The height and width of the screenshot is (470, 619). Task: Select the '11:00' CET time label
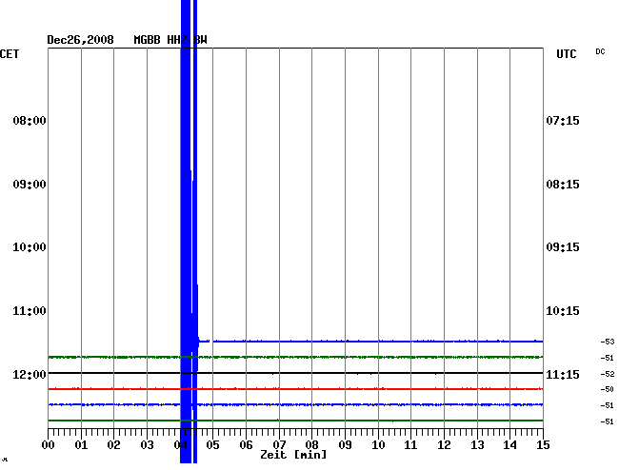click(30, 311)
